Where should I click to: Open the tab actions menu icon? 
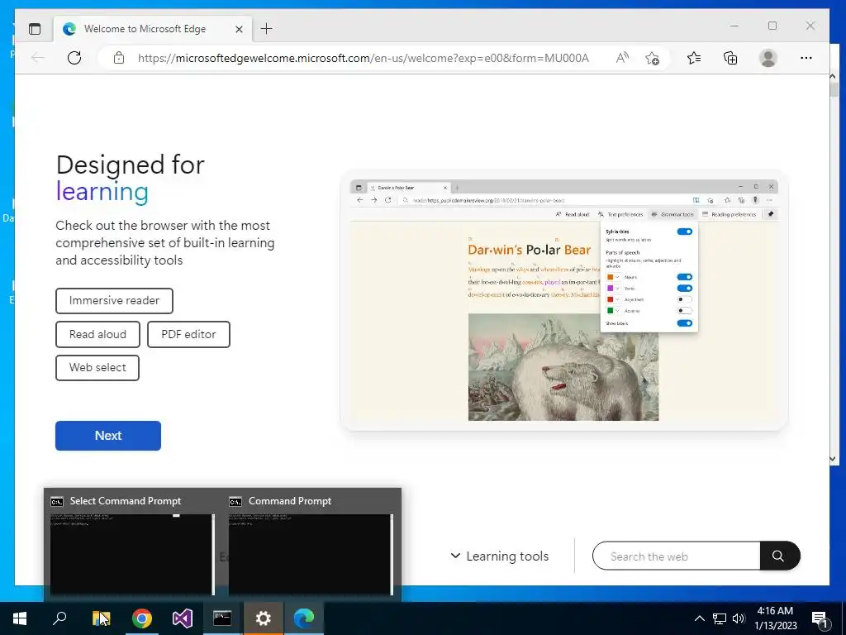pyautogui.click(x=35, y=29)
